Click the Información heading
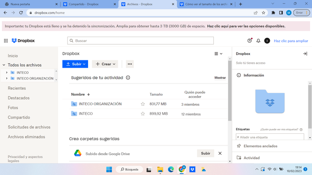Viewport: 312px width, 175px height. coord(254,75)
